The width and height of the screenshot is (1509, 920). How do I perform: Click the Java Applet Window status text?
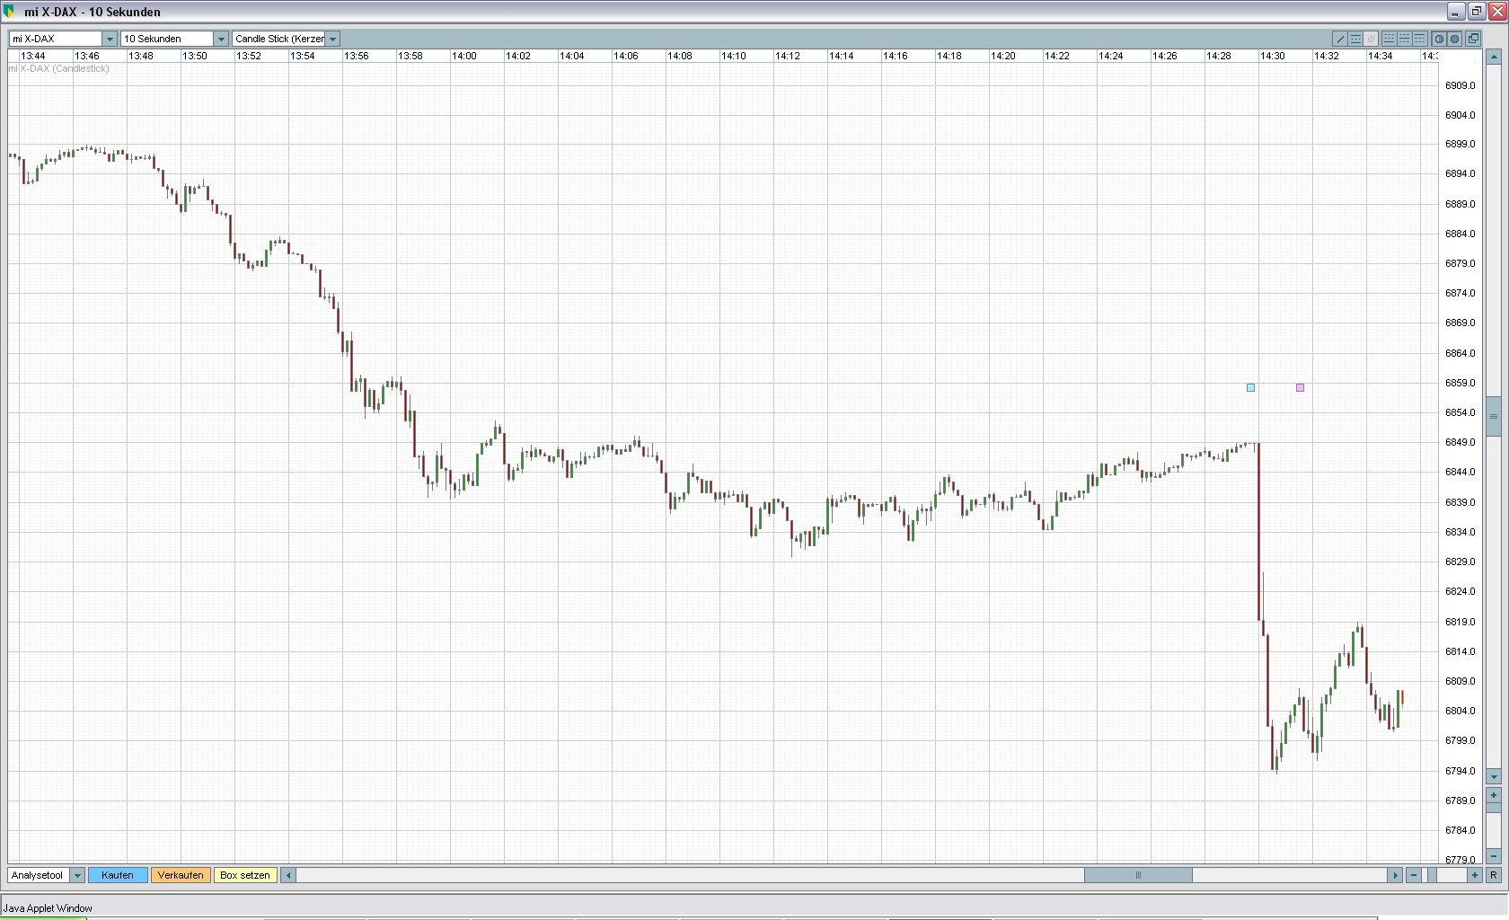coord(48,908)
